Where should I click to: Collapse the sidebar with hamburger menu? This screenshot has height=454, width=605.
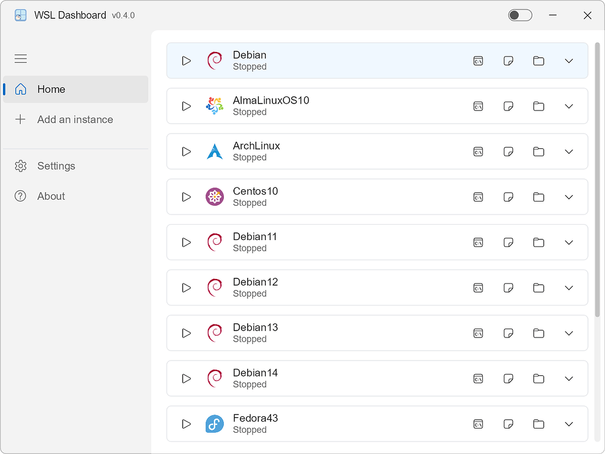(21, 59)
